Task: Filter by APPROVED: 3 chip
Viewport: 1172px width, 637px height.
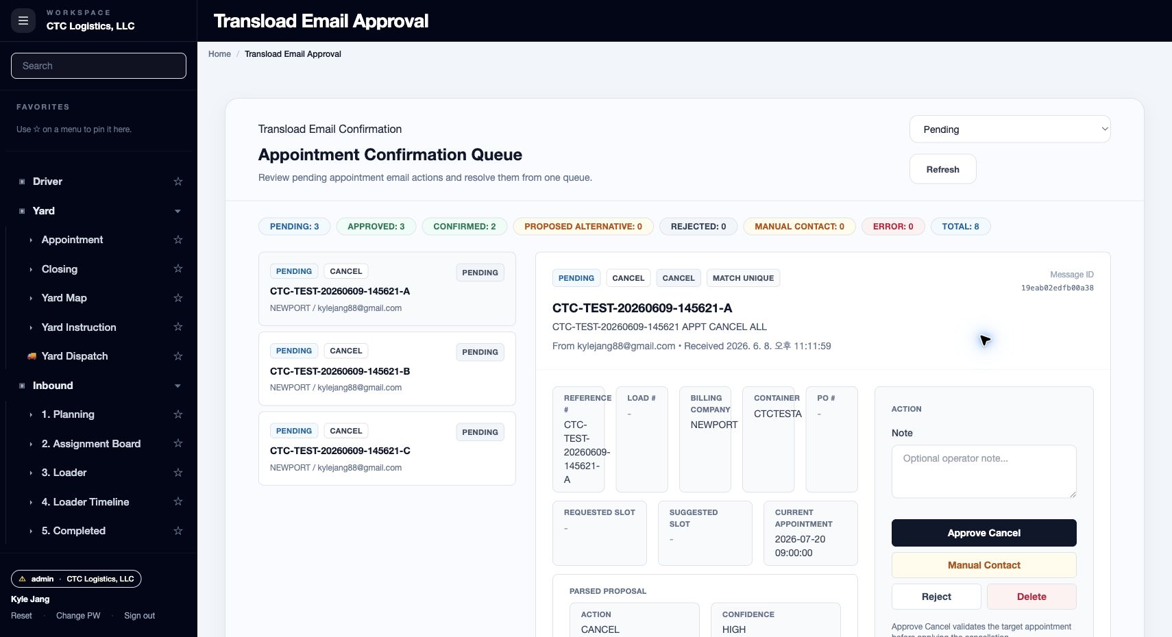Action: point(376,226)
